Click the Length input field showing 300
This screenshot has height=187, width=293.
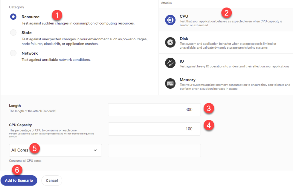click(x=154, y=110)
